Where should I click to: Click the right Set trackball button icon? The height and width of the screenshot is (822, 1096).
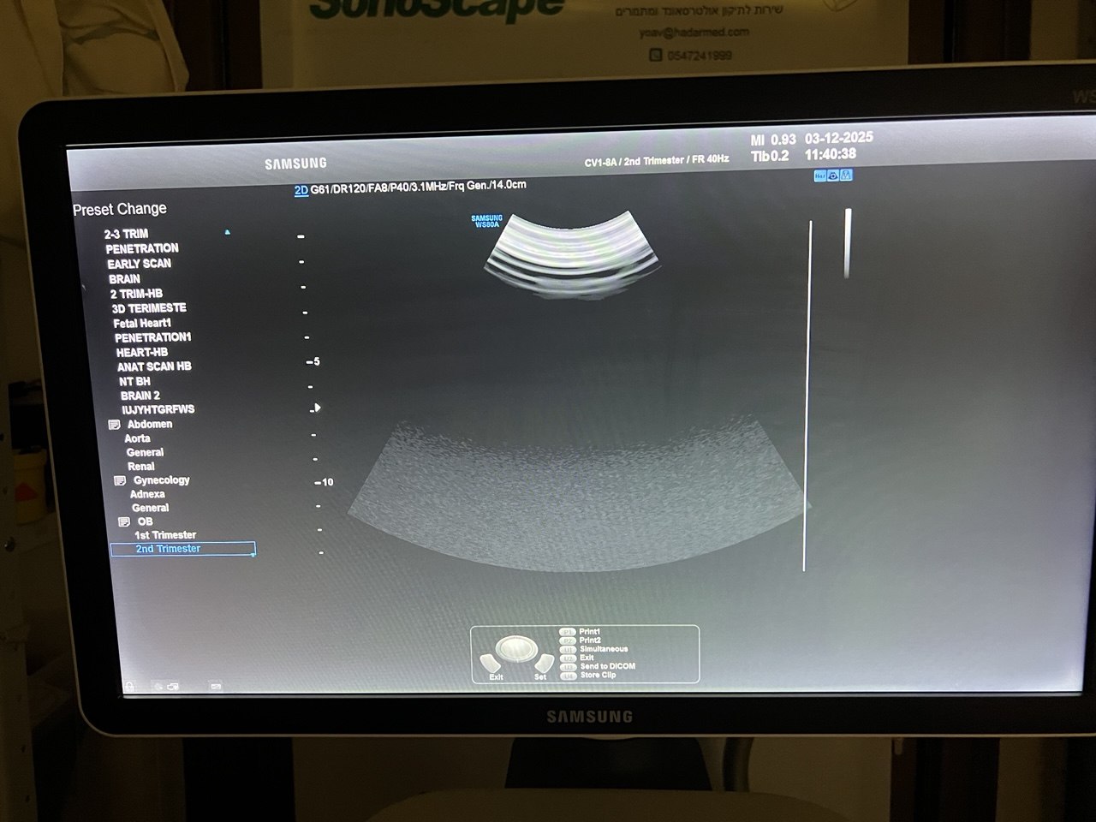[x=544, y=663]
